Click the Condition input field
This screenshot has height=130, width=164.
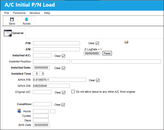[42, 104]
